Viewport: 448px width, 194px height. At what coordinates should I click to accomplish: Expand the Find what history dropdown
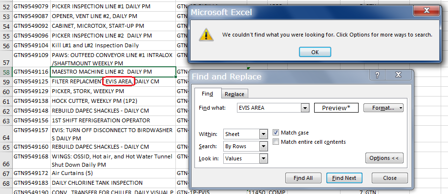tap(305, 108)
